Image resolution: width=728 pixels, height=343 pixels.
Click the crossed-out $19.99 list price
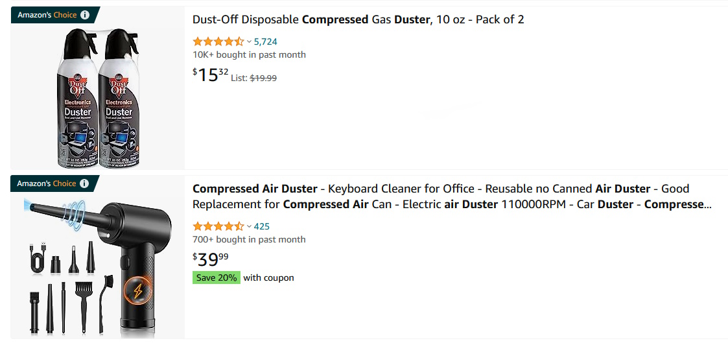(263, 78)
